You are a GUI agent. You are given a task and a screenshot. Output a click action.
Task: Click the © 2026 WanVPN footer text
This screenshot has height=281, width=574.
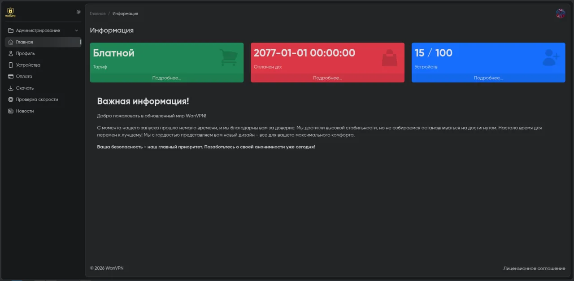[x=107, y=268]
